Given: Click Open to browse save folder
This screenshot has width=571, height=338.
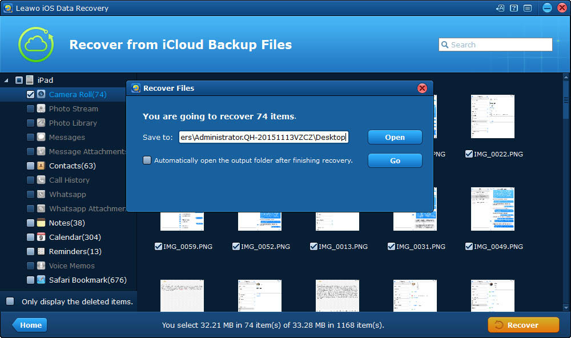Looking at the screenshot, I should [395, 137].
